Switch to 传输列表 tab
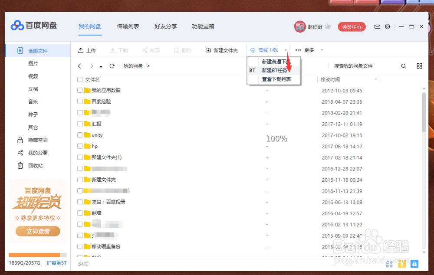Screen dimensions: 434x275 (x=128, y=26)
